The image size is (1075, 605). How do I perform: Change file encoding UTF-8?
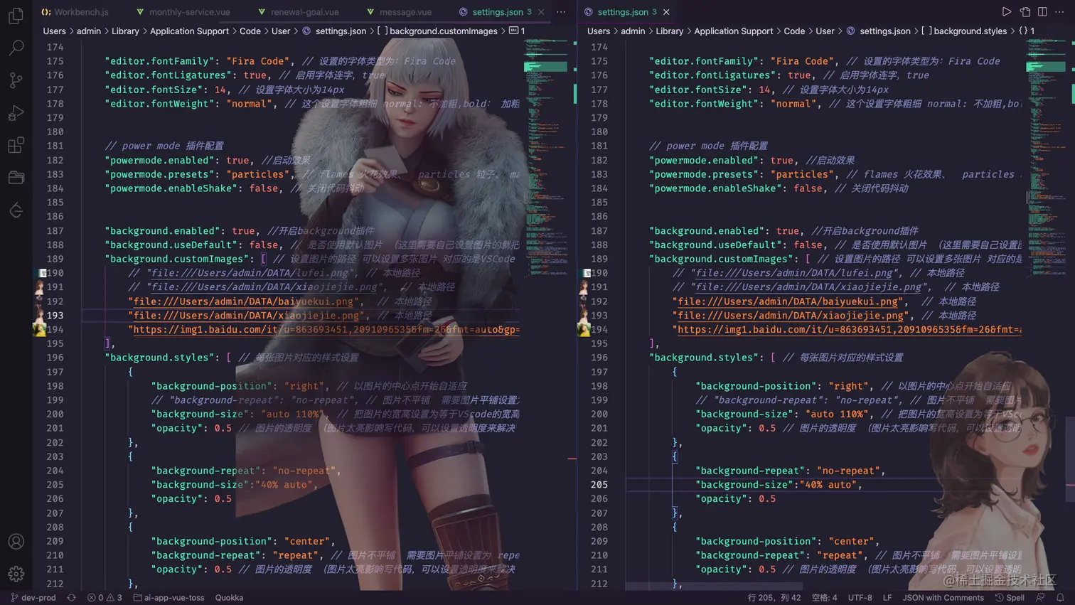[x=860, y=598]
